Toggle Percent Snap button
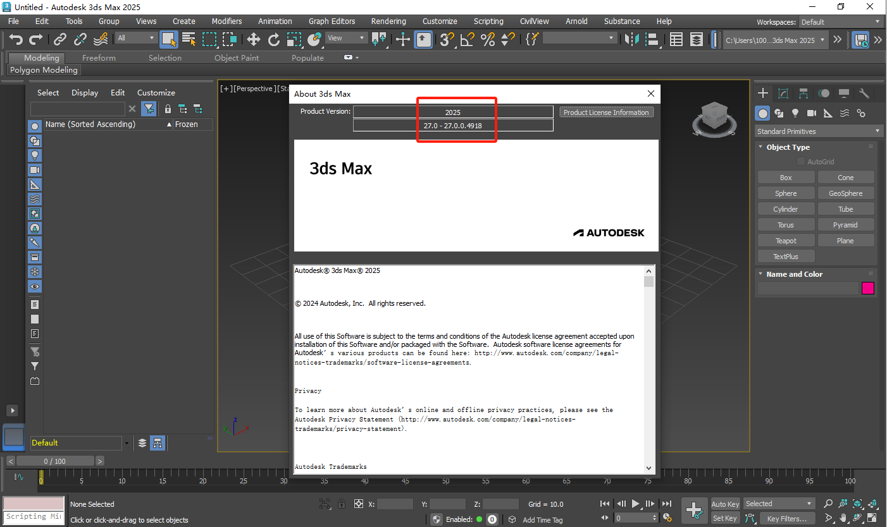This screenshot has height=527, width=887. tap(488, 39)
